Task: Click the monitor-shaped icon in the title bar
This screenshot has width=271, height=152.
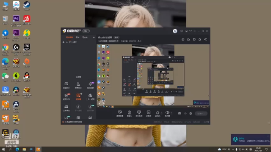Action: point(186,31)
